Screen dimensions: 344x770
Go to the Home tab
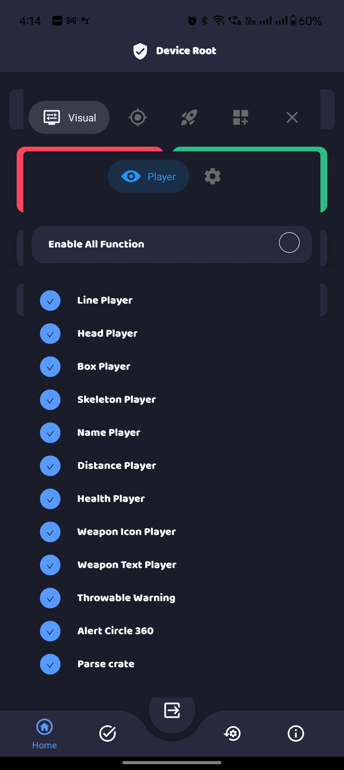[x=44, y=734]
